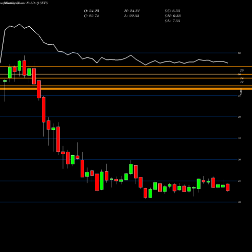Click the OC: 6.55 statistic
Screen dimensions: 252x252
(x=172, y=11)
